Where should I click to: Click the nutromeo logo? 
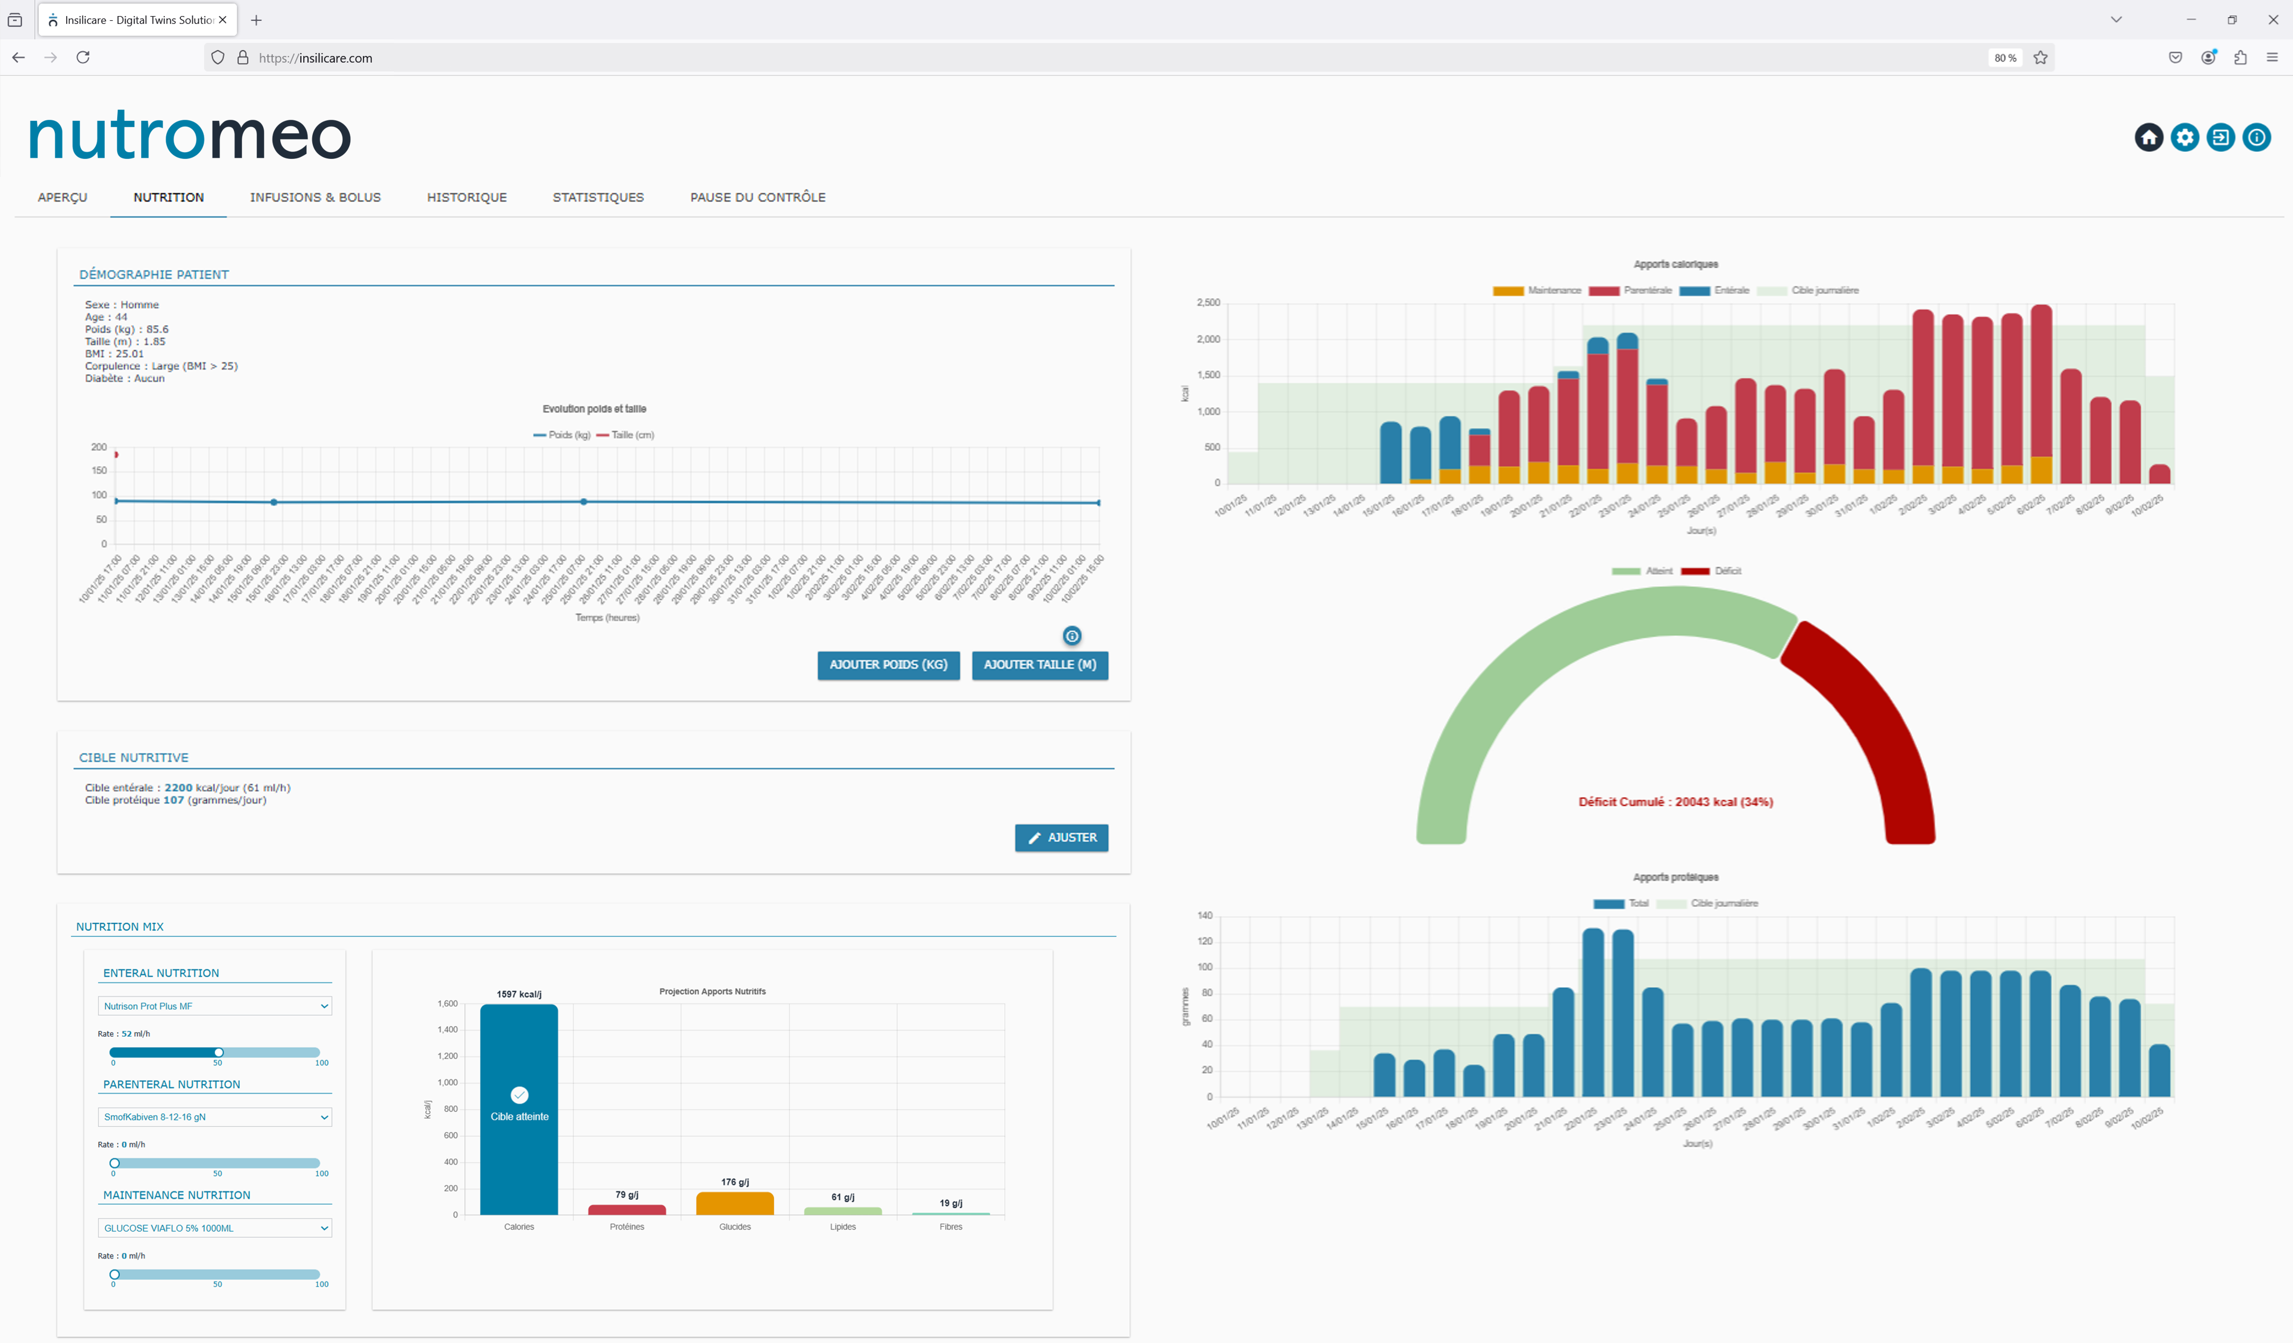[189, 135]
